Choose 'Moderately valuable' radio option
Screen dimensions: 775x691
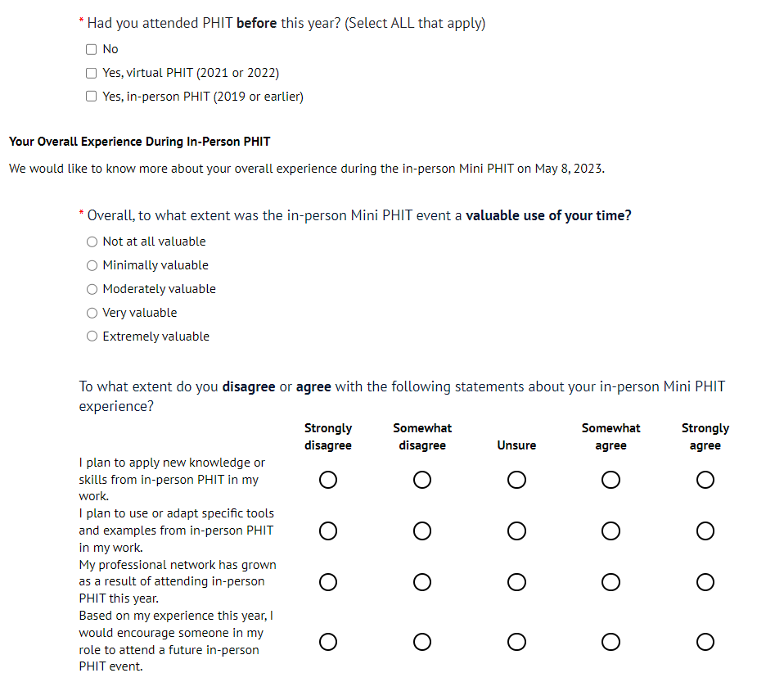point(92,289)
